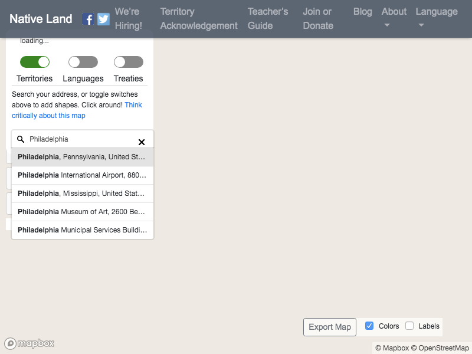Visit the Join or Donate page
The height and width of the screenshot is (354, 472).
(x=318, y=18)
